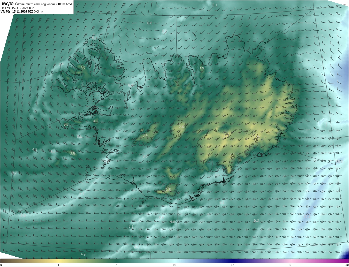Click the '15' tick on the color scale
The height and width of the screenshot is (267, 349).
pyautogui.click(x=233, y=265)
